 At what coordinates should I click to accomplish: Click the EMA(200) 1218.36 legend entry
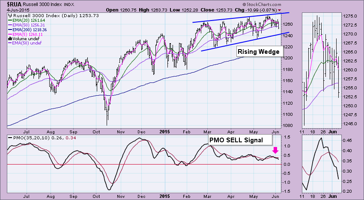pyautogui.click(x=28, y=29)
